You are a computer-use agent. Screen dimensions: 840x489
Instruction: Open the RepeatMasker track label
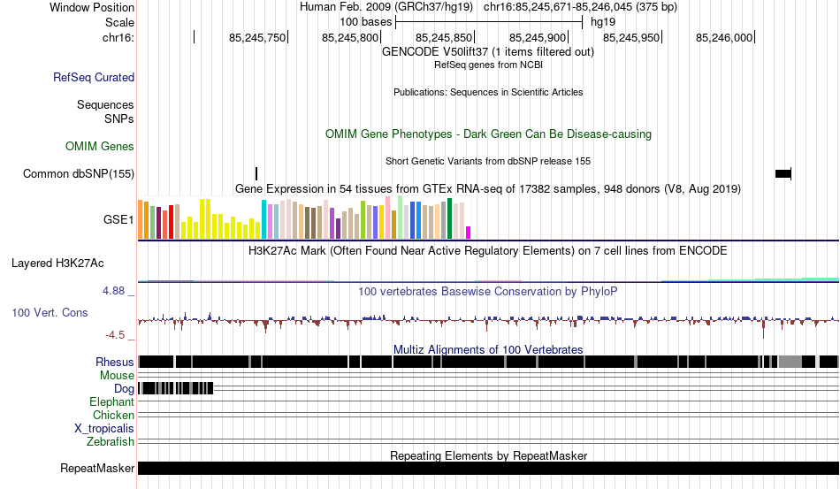click(97, 468)
